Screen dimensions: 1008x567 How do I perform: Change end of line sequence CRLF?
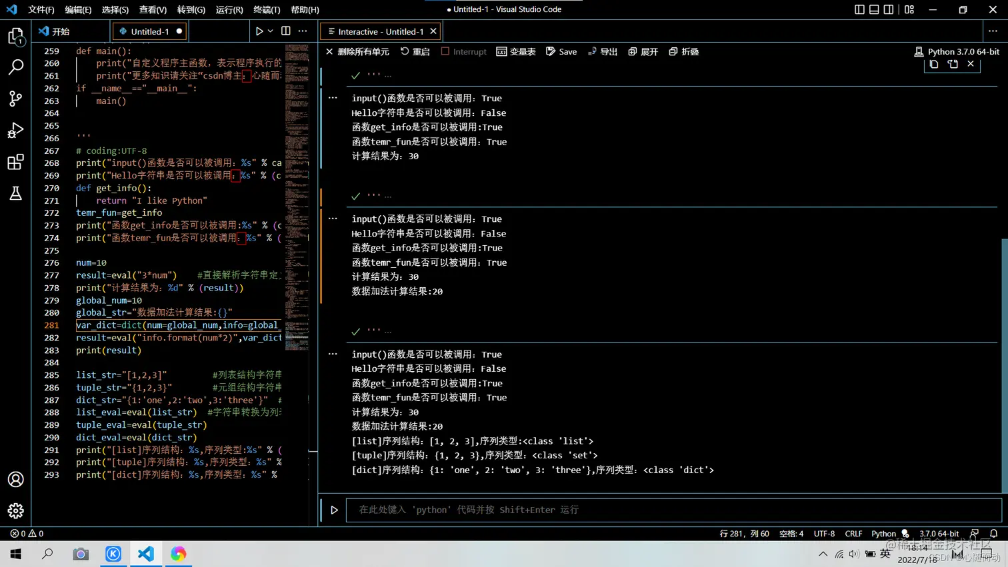tap(853, 533)
